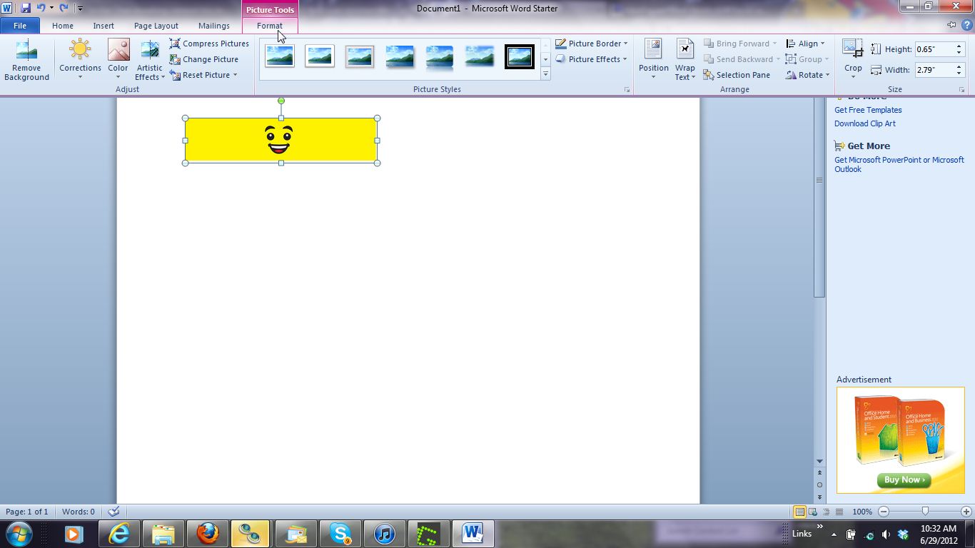Screen dimensions: 975x548
Task: Expand the Rotate dropdown menu
Action: 808,75
